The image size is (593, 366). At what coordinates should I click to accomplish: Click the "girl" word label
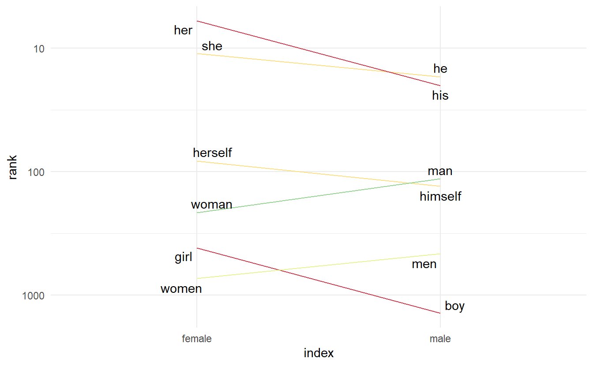[184, 257]
